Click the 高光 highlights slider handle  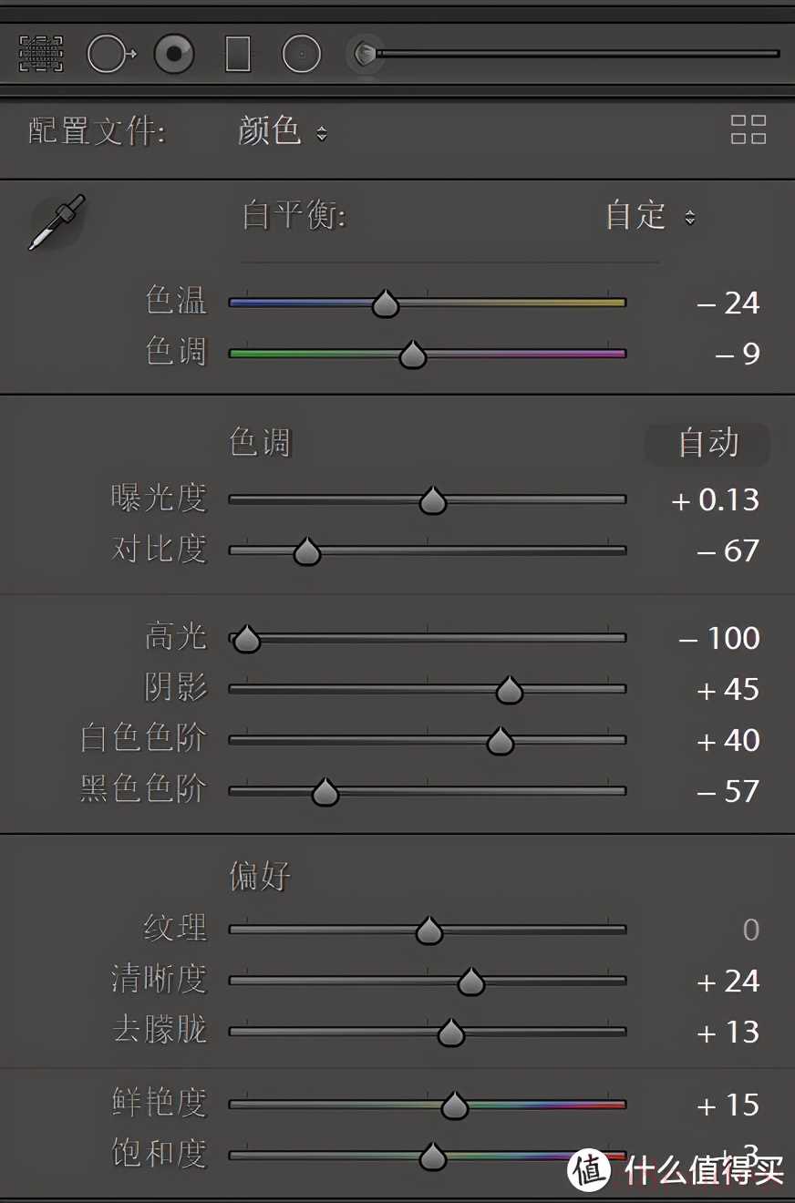(x=246, y=640)
